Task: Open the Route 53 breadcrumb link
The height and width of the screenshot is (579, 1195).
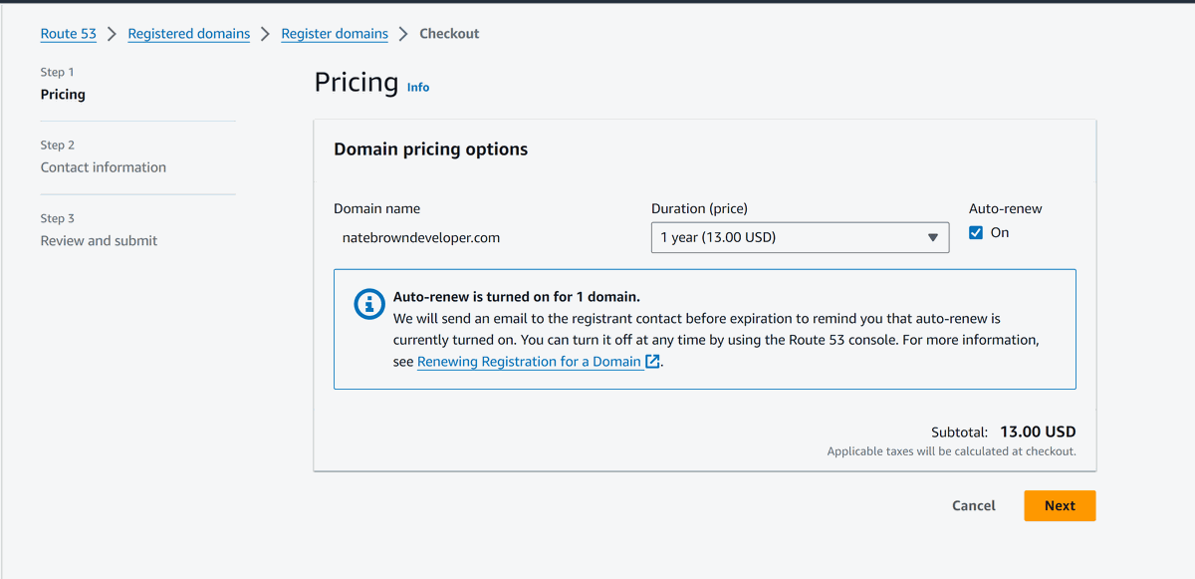Action: (69, 34)
